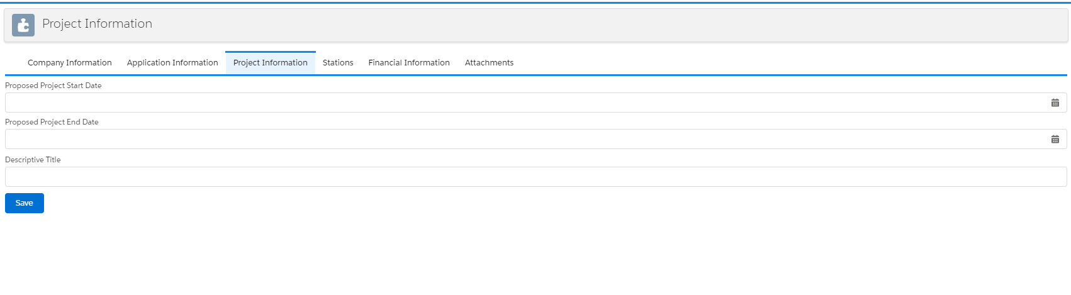Click the Descriptive Title text box
This screenshot has height=295, width=1071.
tap(535, 177)
